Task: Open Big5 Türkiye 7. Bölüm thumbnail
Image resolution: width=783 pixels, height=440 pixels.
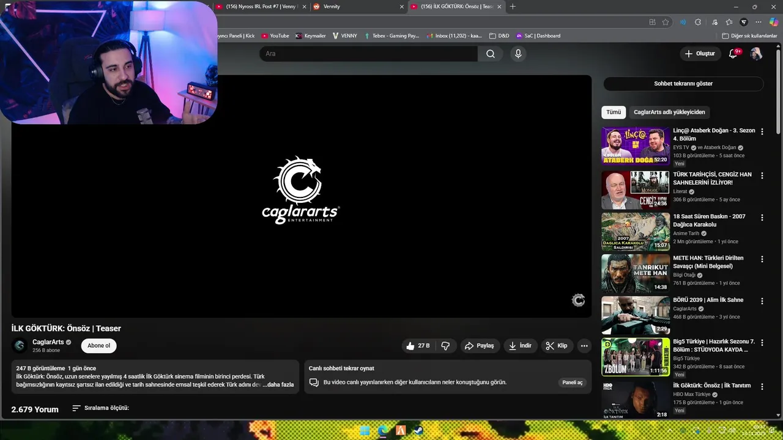Action: click(635, 358)
